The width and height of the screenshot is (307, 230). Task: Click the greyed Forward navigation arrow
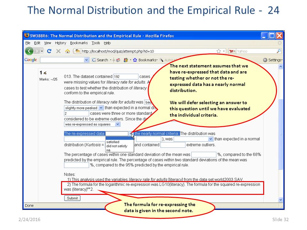pos(37,51)
